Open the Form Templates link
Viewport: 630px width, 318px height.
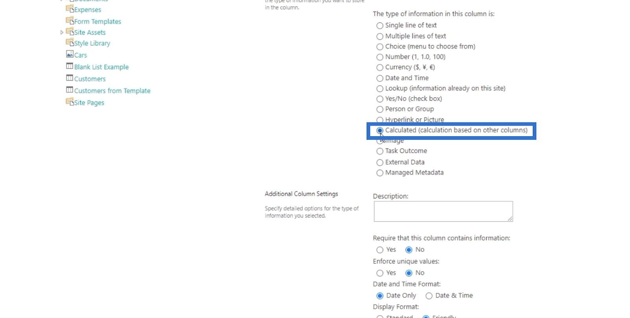(98, 22)
